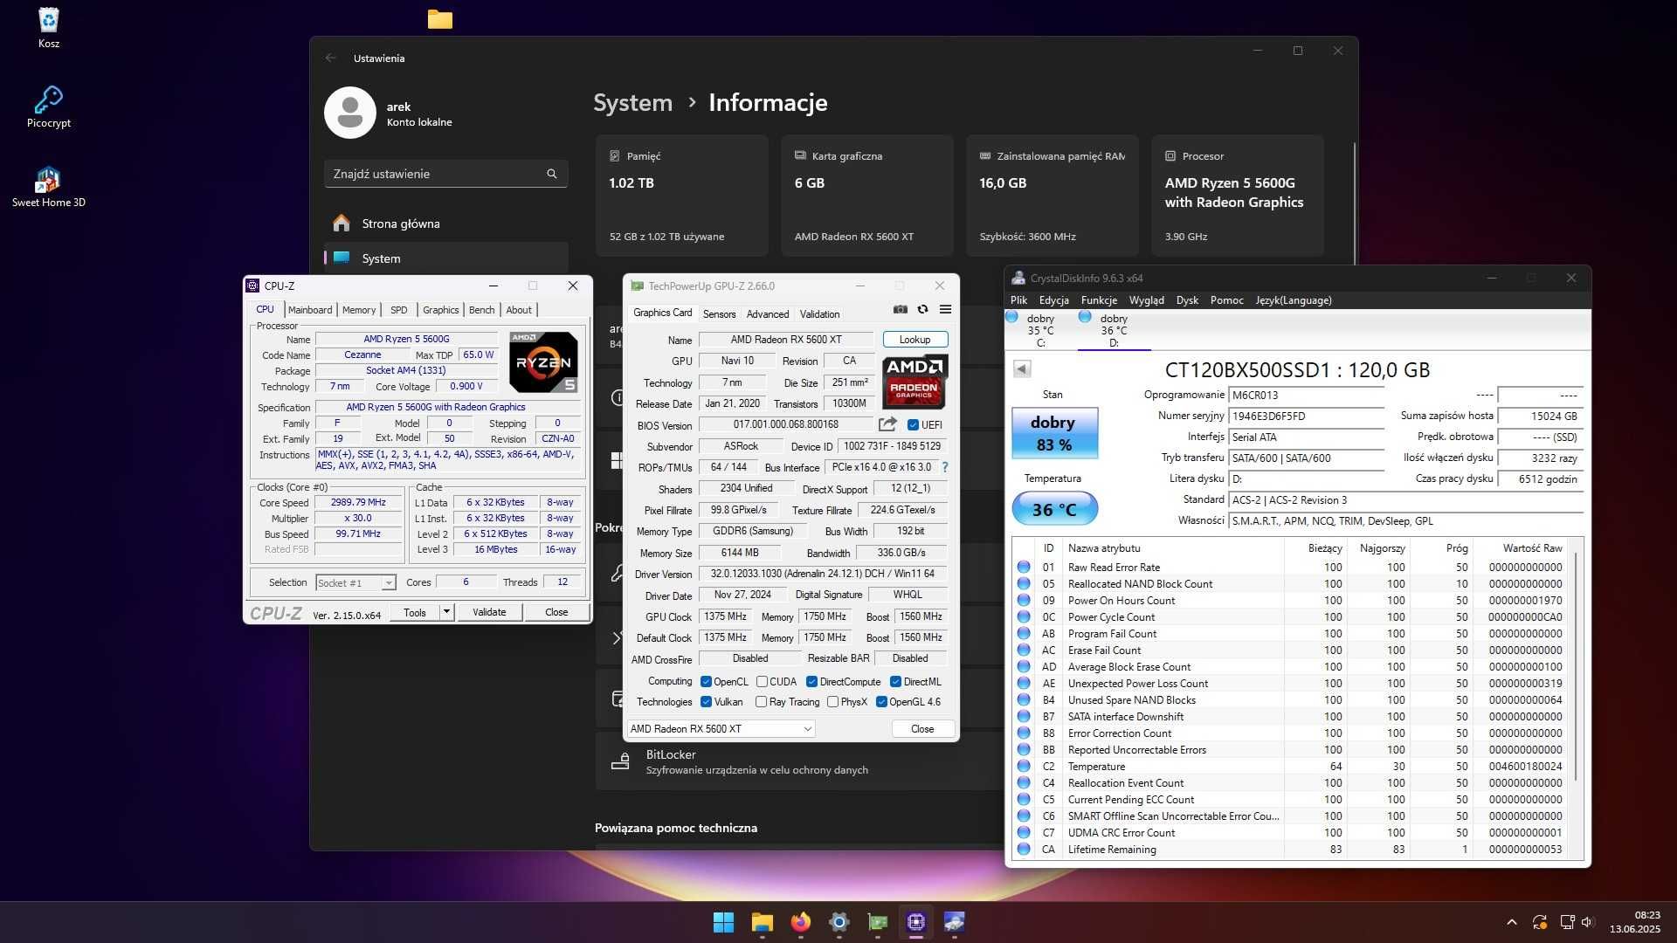Switch to the SPD tab in CPU-Z
Image resolution: width=1677 pixels, height=943 pixels.
click(399, 310)
